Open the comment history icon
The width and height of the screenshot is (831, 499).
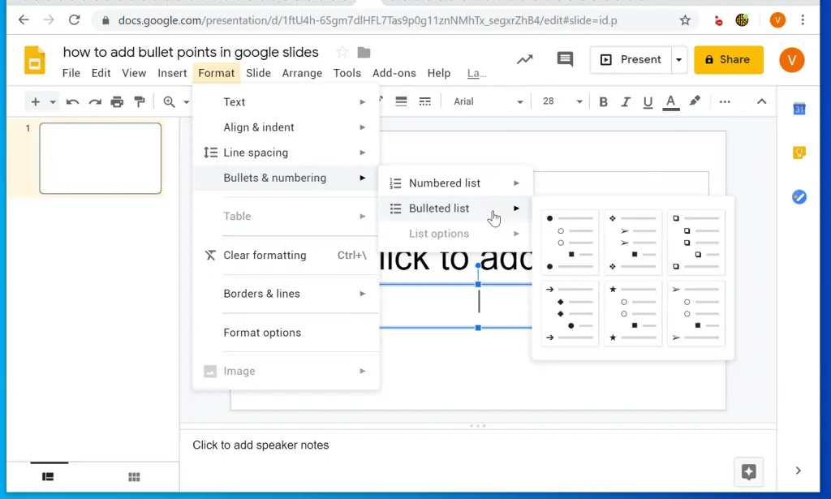(565, 59)
